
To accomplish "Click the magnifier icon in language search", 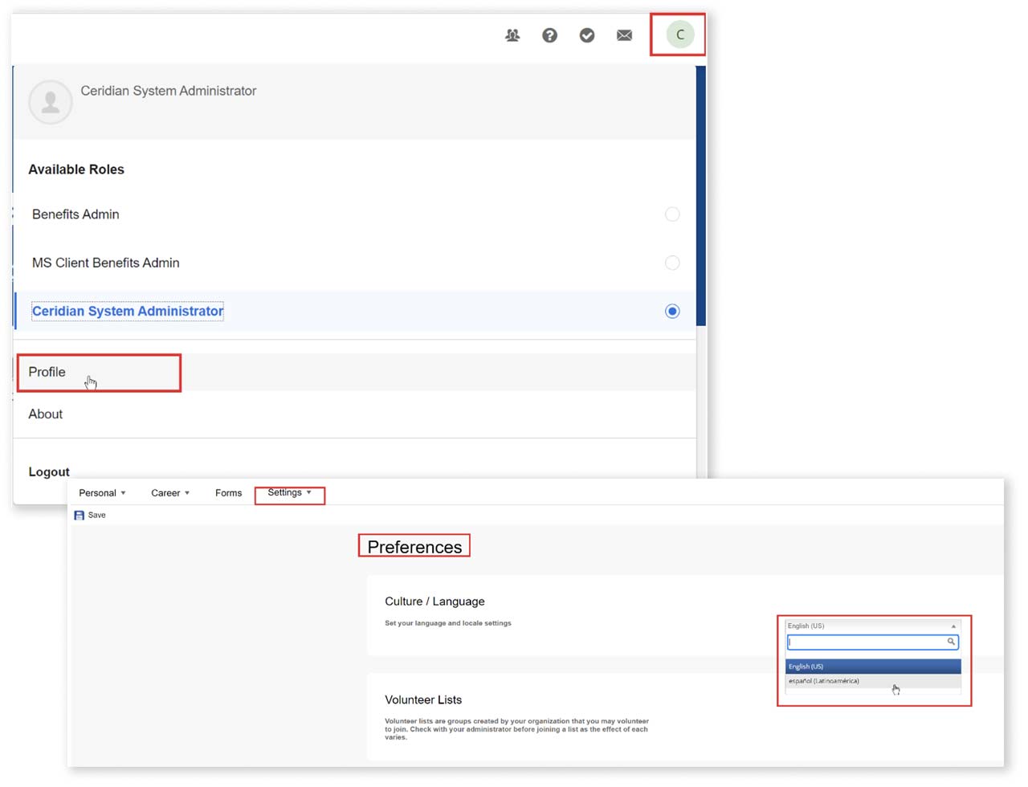I will coord(951,642).
